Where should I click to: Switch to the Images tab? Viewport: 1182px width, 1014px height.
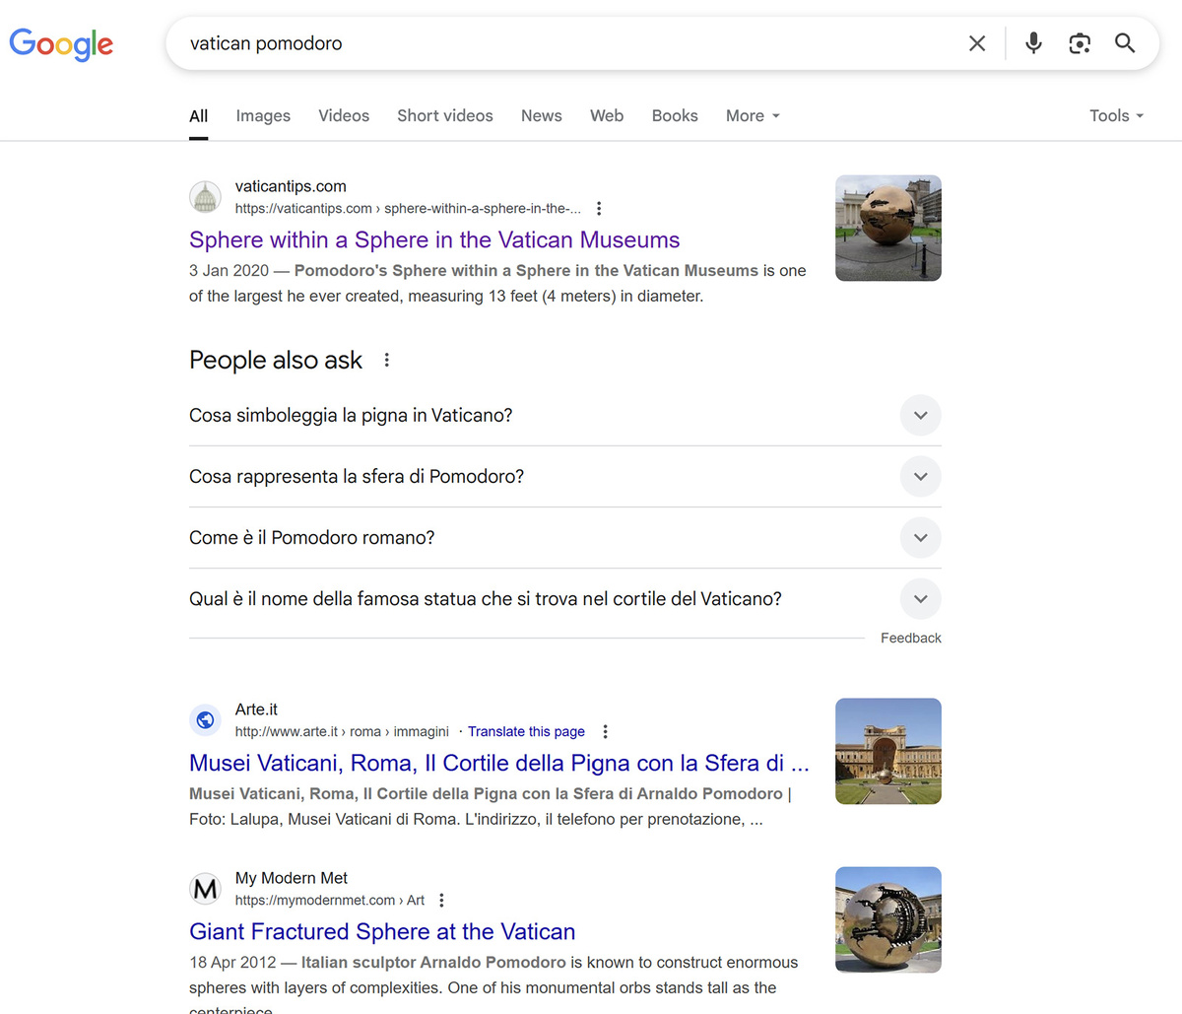click(x=263, y=116)
